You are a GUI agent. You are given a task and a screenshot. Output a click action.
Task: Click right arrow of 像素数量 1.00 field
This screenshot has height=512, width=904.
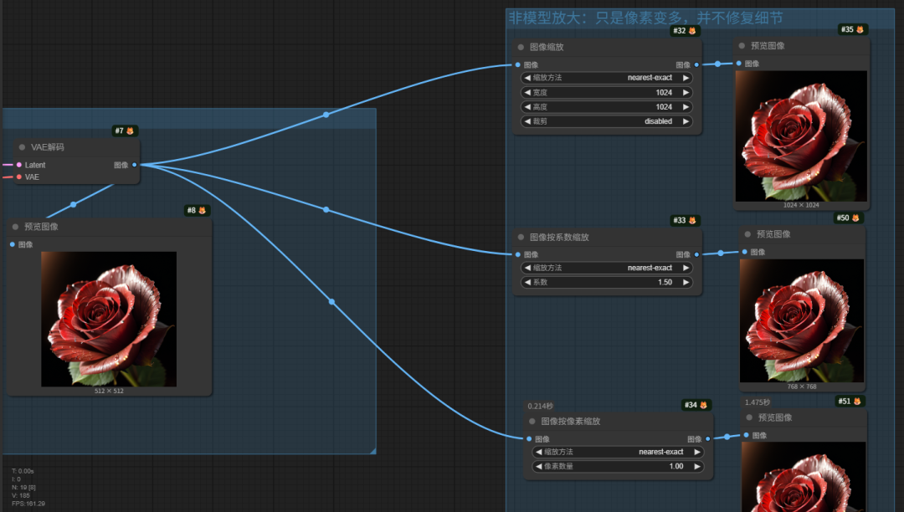tap(697, 467)
